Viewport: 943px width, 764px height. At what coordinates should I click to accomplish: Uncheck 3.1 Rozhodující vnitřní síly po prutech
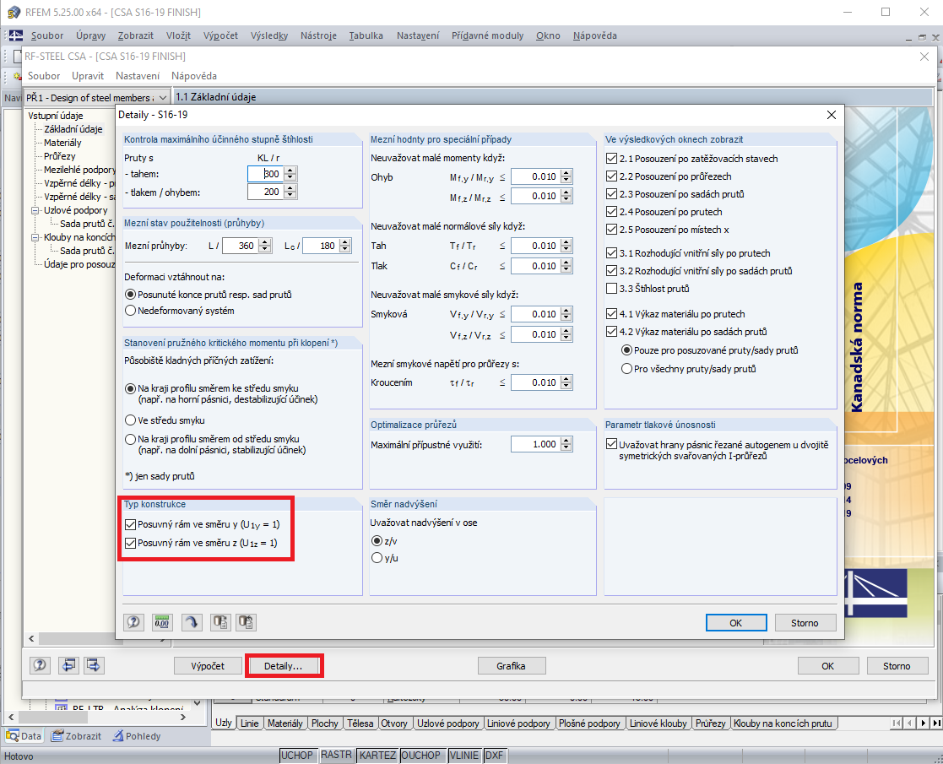coord(611,253)
